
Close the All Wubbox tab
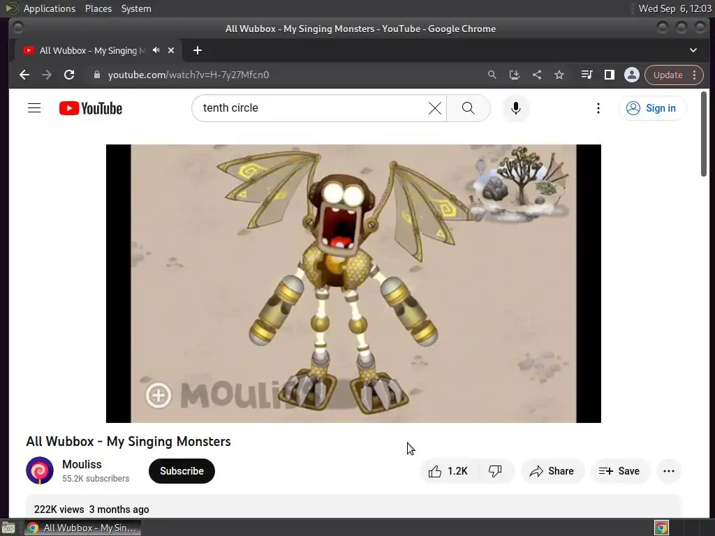point(171,50)
